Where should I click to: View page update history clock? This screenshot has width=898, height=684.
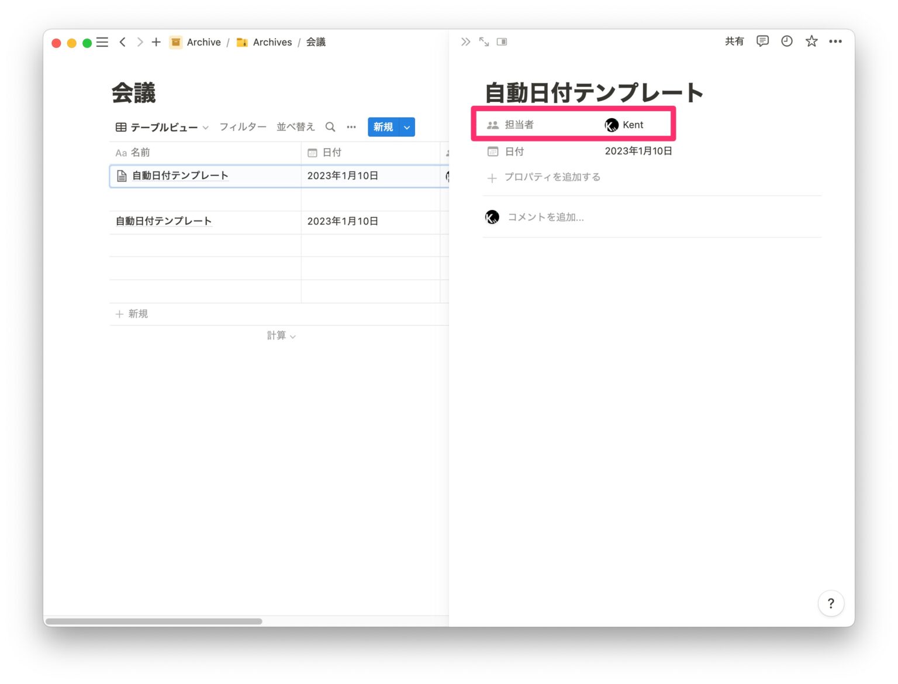(x=787, y=41)
